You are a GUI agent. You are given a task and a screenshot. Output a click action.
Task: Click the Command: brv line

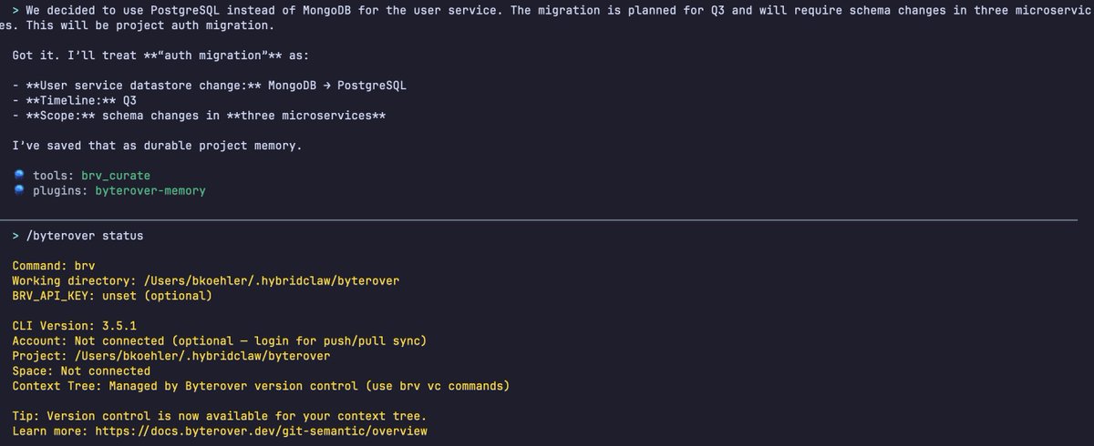[54, 265]
